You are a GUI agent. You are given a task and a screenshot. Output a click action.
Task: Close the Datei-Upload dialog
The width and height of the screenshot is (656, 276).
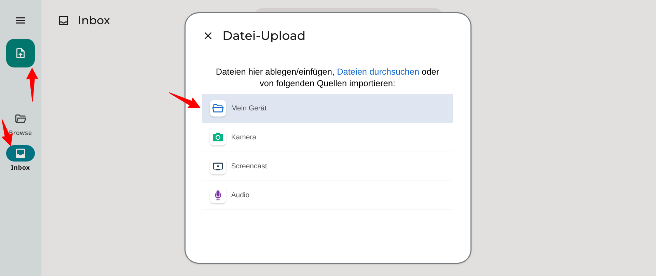point(208,36)
